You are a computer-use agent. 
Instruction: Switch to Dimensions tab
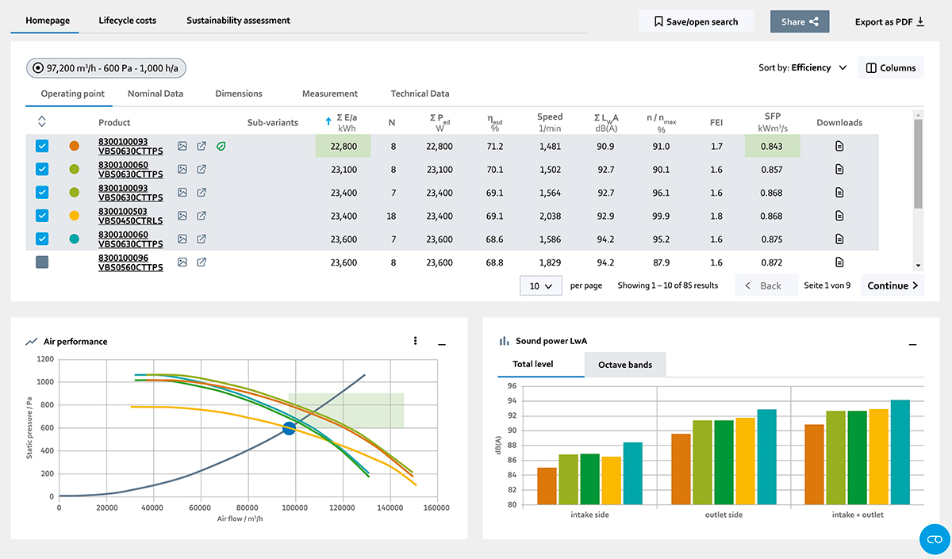(239, 94)
